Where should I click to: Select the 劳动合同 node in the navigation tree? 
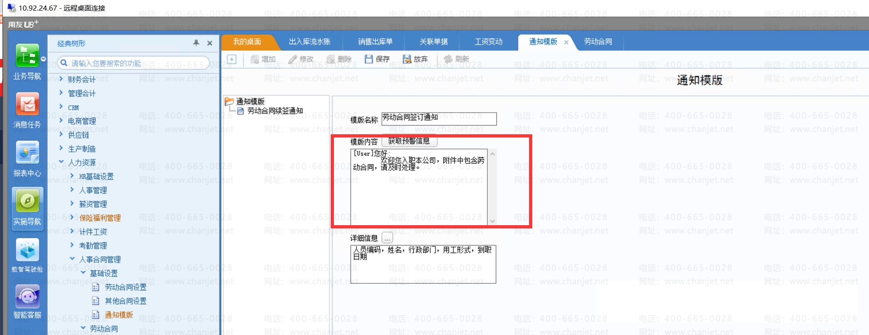[x=104, y=329]
